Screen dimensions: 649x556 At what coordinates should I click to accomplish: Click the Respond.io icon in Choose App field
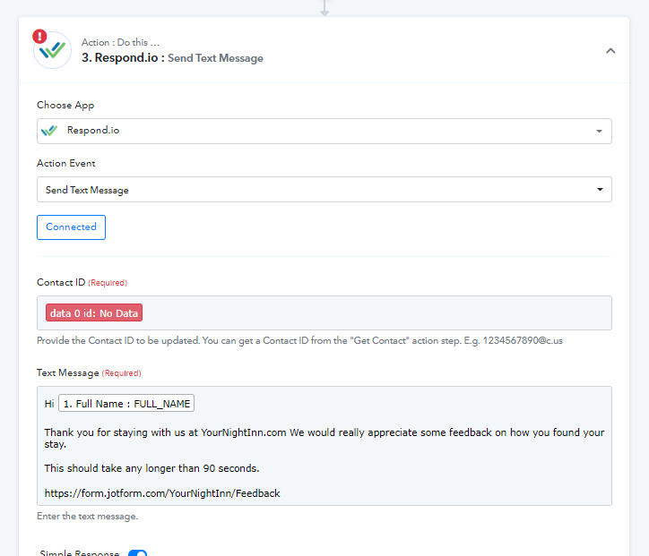tap(49, 131)
